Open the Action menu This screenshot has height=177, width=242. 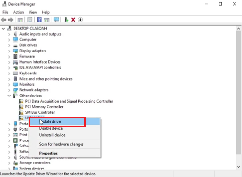click(18, 12)
